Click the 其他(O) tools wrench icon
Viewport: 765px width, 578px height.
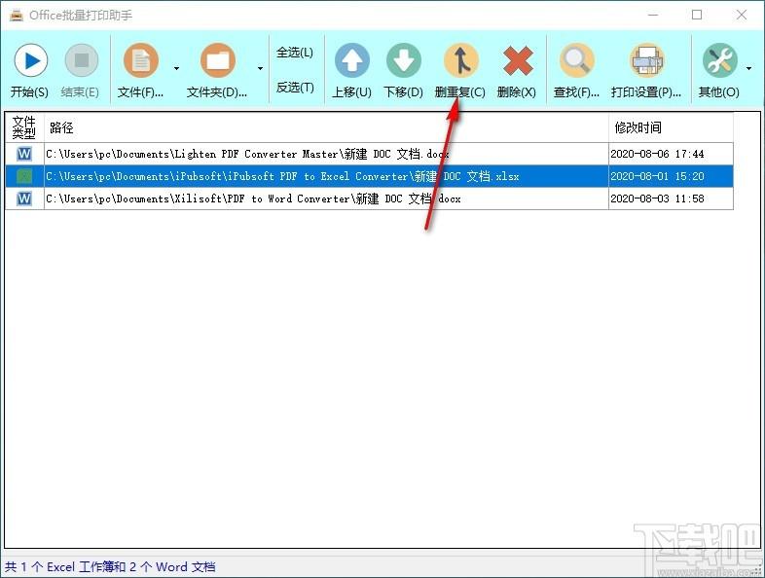point(719,60)
